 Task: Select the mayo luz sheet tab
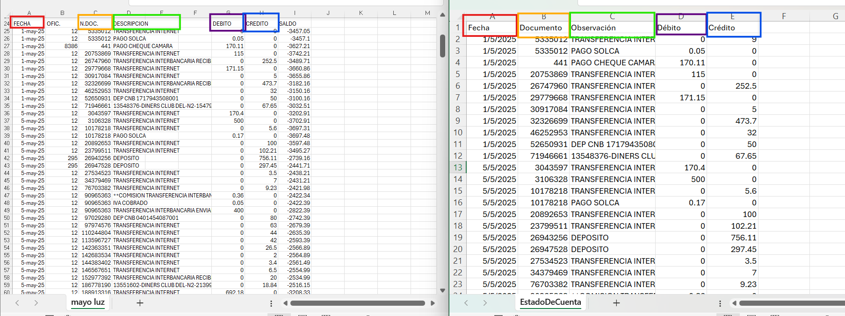pos(87,302)
